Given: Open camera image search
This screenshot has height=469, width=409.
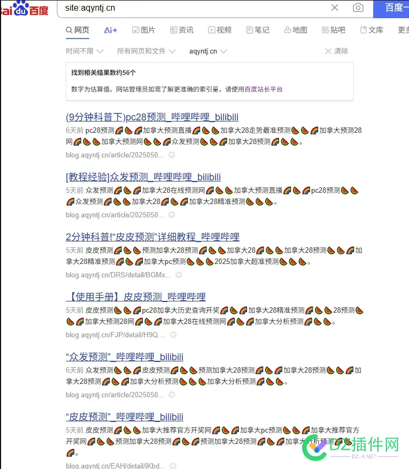Looking at the screenshot, I should coord(358,7).
